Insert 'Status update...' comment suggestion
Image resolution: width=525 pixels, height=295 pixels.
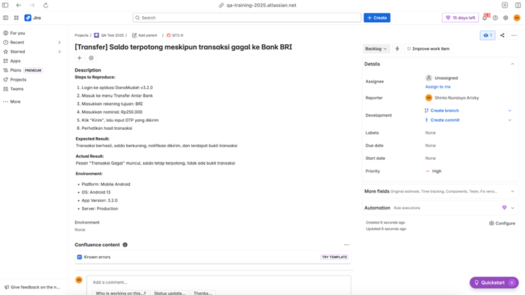coord(170,293)
